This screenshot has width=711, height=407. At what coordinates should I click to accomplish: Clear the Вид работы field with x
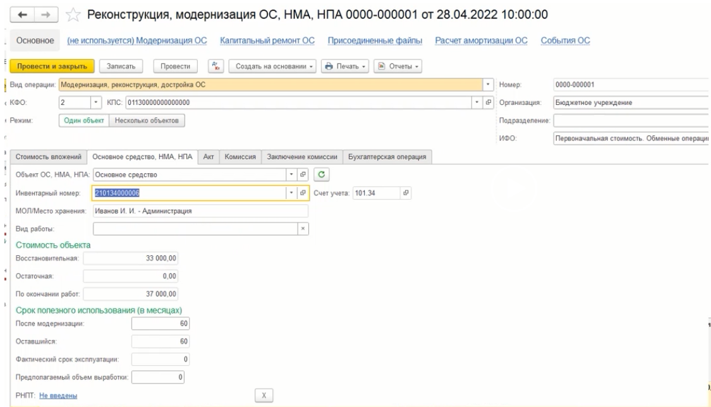(x=303, y=229)
